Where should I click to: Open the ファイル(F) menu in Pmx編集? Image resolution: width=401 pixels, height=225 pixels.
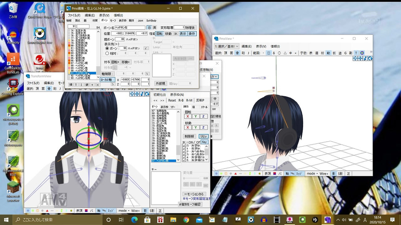coord(74,15)
